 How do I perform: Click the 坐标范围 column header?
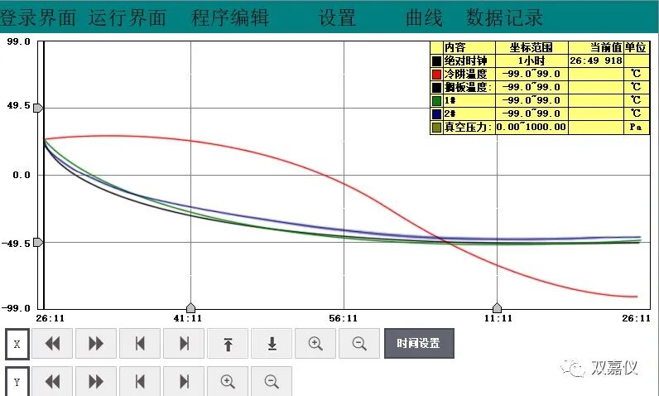point(532,47)
